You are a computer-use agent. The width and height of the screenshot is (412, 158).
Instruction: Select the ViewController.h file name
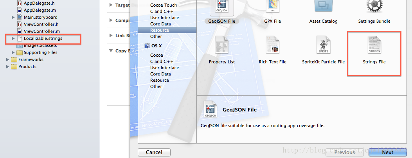click(x=41, y=24)
